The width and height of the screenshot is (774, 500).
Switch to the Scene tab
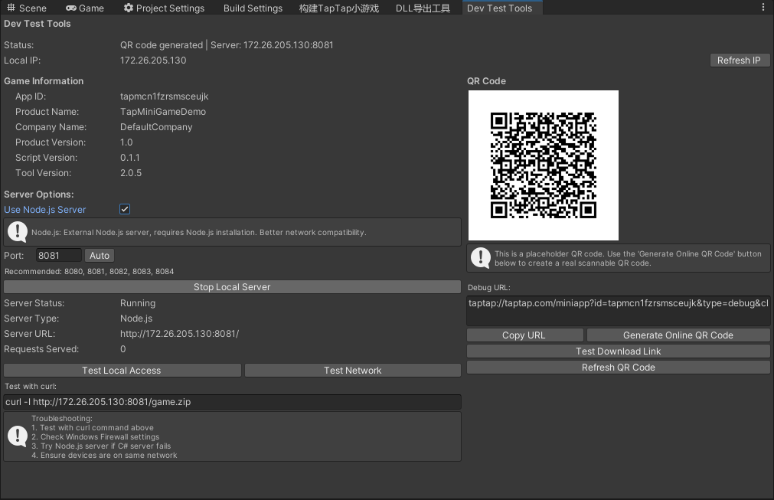click(27, 8)
